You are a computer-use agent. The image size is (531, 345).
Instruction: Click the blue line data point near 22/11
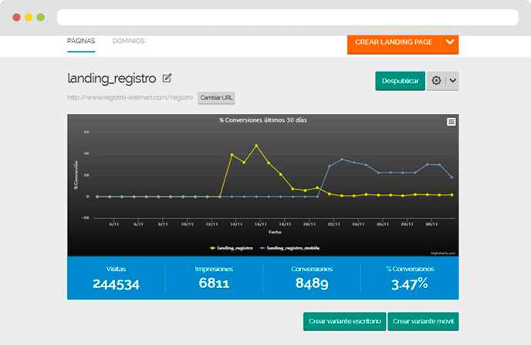point(330,166)
